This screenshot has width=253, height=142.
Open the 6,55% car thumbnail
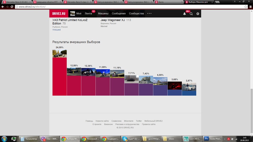160,81
